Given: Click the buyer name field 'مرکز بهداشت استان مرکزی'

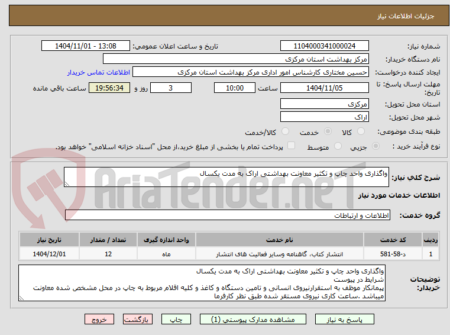Looking at the screenshot, I should pos(235,59).
